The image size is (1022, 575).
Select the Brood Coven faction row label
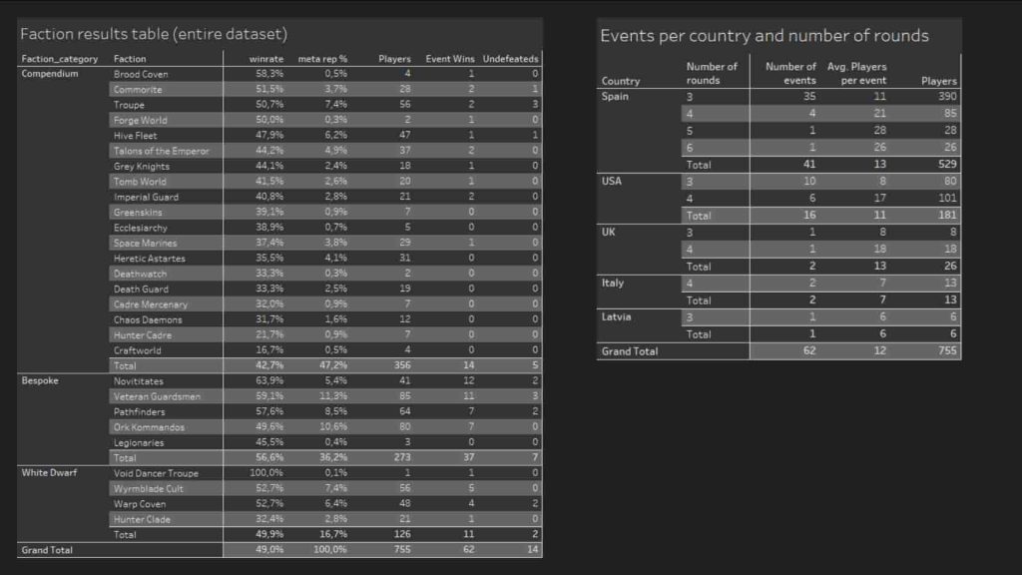pyautogui.click(x=141, y=74)
